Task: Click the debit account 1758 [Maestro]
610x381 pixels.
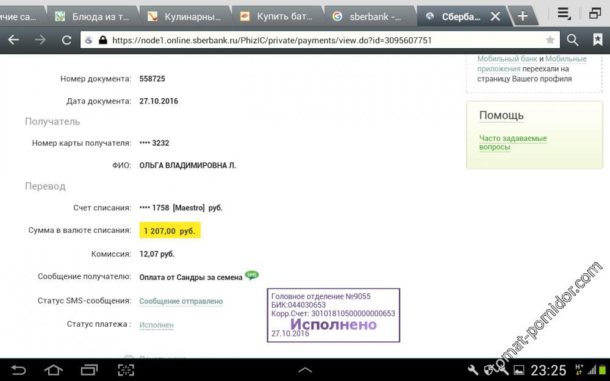Action: click(181, 208)
